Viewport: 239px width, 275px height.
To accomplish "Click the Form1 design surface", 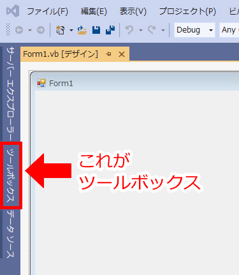I will coord(137,182).
